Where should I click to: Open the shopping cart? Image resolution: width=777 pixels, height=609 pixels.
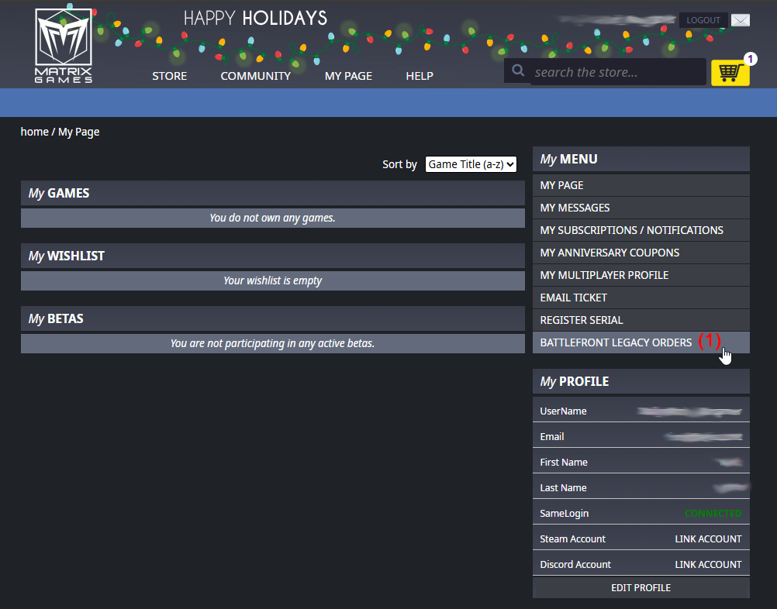tap(730, 73)
